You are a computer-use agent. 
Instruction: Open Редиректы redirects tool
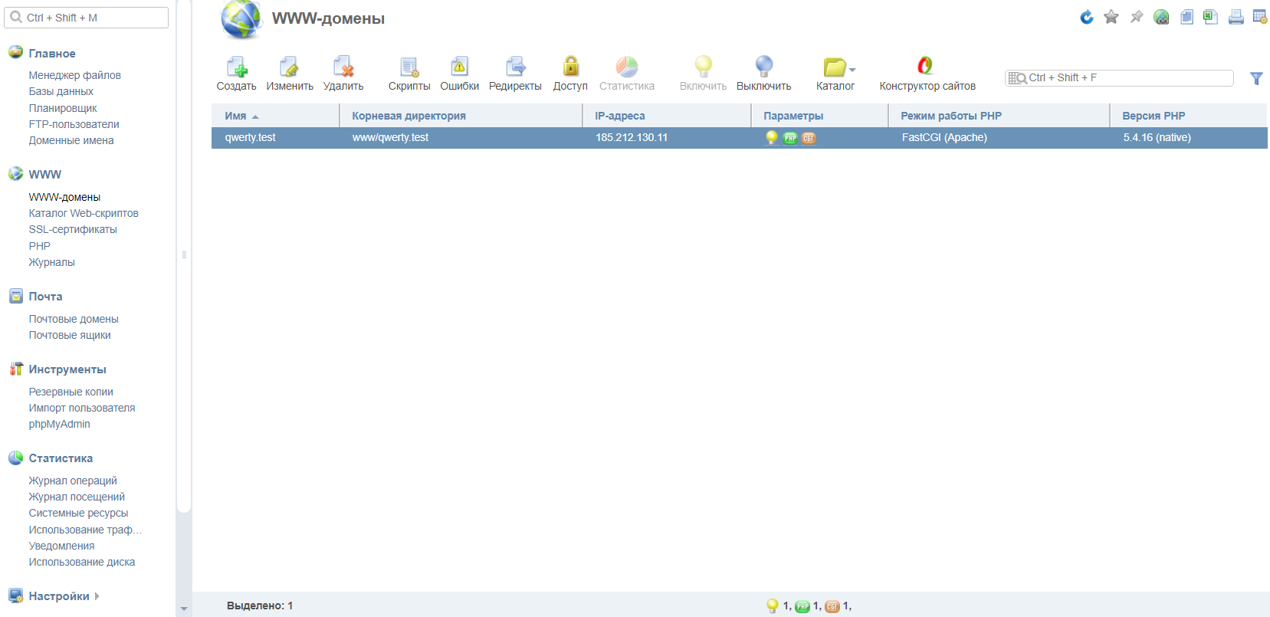point(515,67)
